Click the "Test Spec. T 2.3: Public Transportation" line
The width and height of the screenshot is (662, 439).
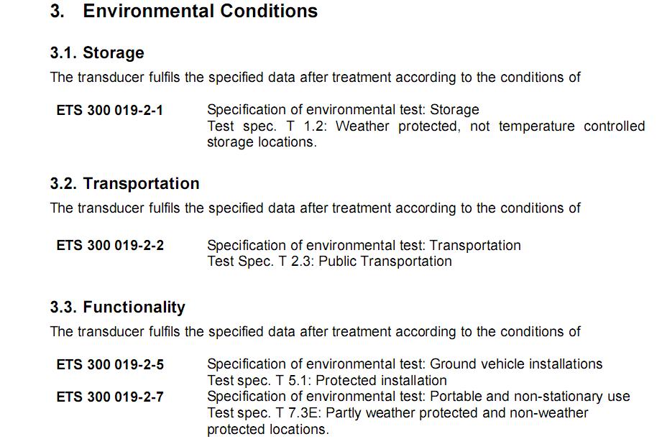point(329,262)
